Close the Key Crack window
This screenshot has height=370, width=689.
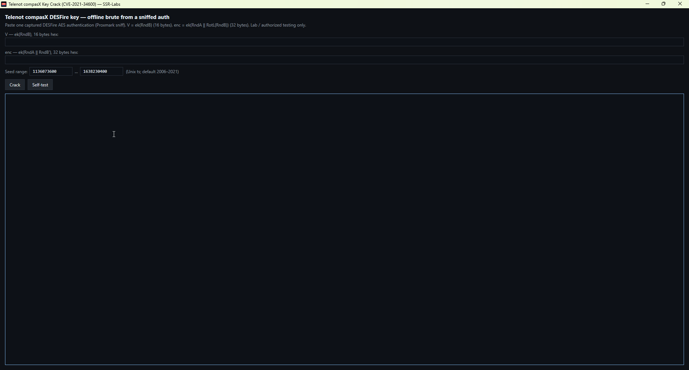pyautogui.click(x=680, y=4)
